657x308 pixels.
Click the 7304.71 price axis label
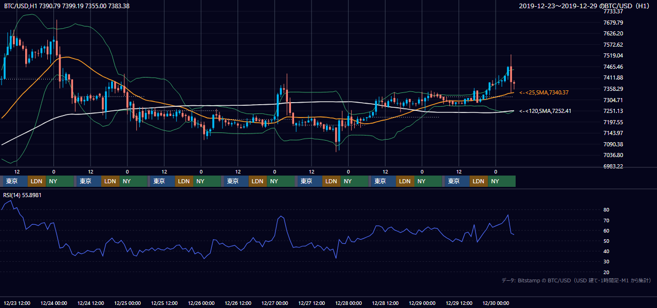(x=613, y=100)
